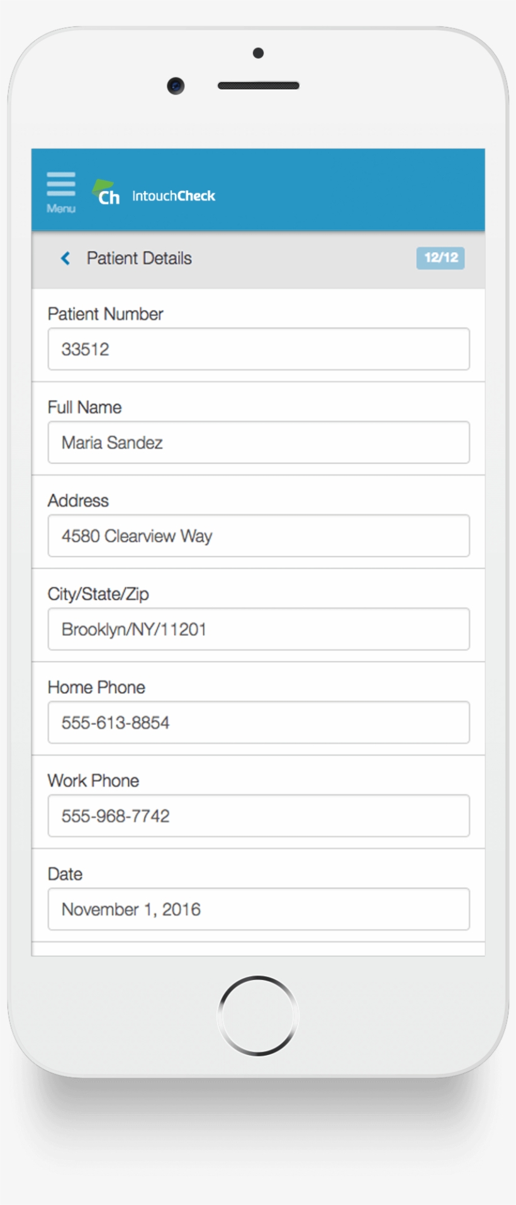Click the Full Name label text
Viewport: 516px width, 1205px height.
[x=84, y=407]
